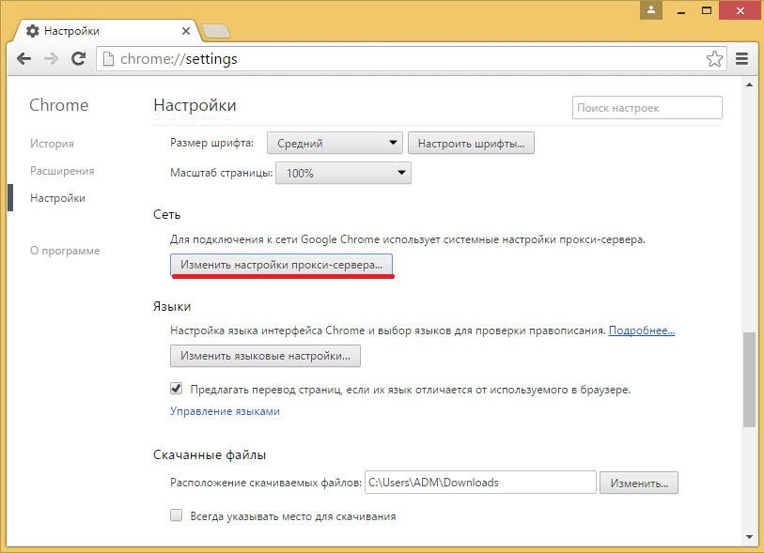Click the Chrome heading in the sidebar
This screenshot has width=764, height=553.
click(59, 105)
